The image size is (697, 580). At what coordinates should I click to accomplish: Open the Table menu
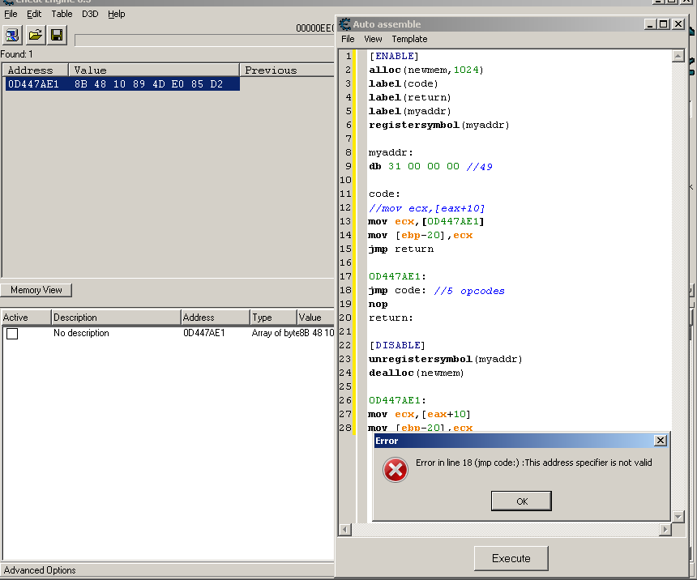[62, 14]
